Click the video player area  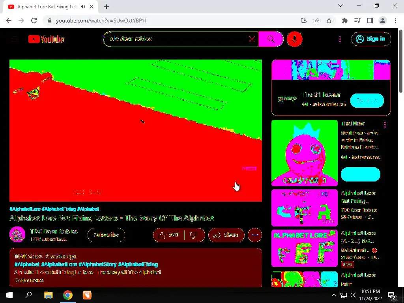[136, 130]
